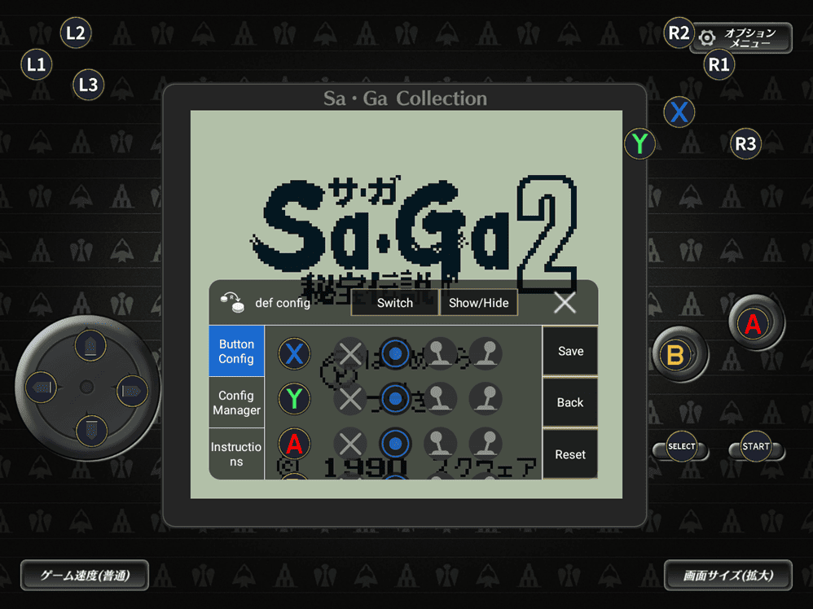Change screen size setting button

(x=728, y=576)
